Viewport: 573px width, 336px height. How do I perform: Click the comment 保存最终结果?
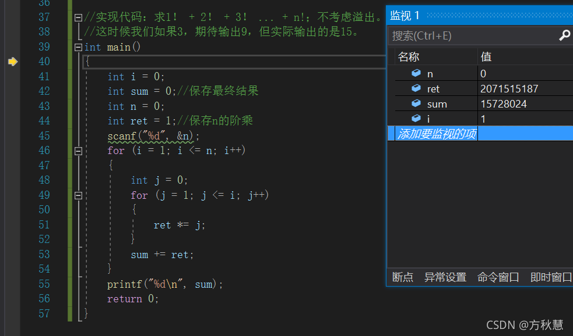click(218, 91)
